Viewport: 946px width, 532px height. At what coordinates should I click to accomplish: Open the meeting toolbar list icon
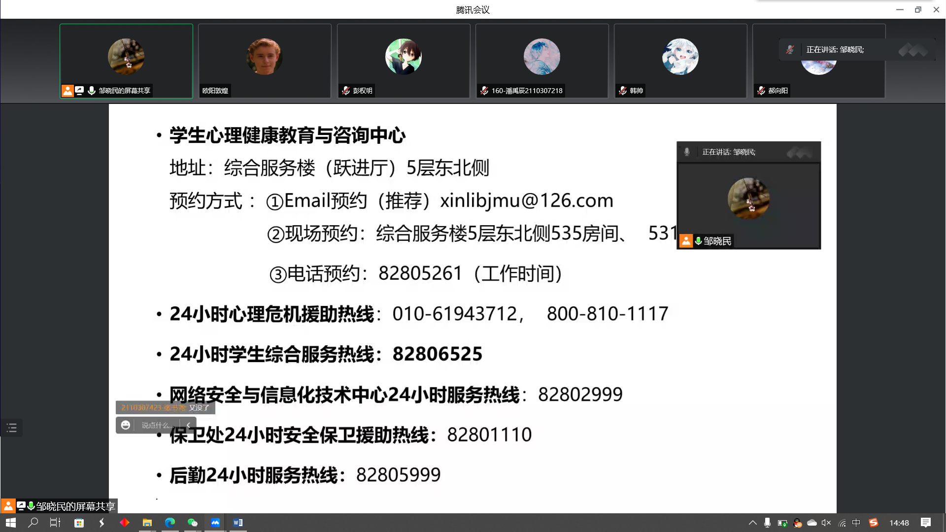pos(12,428)
